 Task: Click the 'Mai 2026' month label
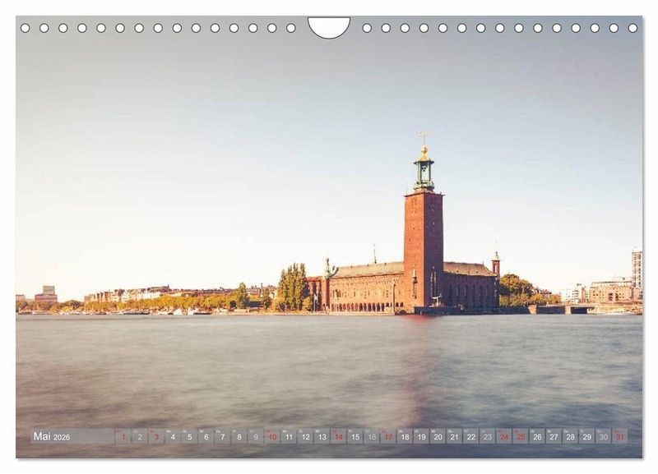click(52, 437)
